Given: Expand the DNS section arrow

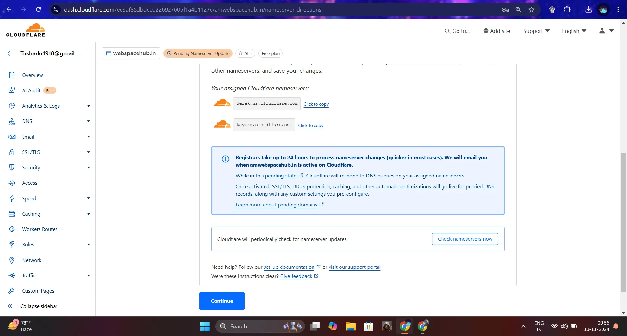Looking at the screenshot, I should 88,121.
